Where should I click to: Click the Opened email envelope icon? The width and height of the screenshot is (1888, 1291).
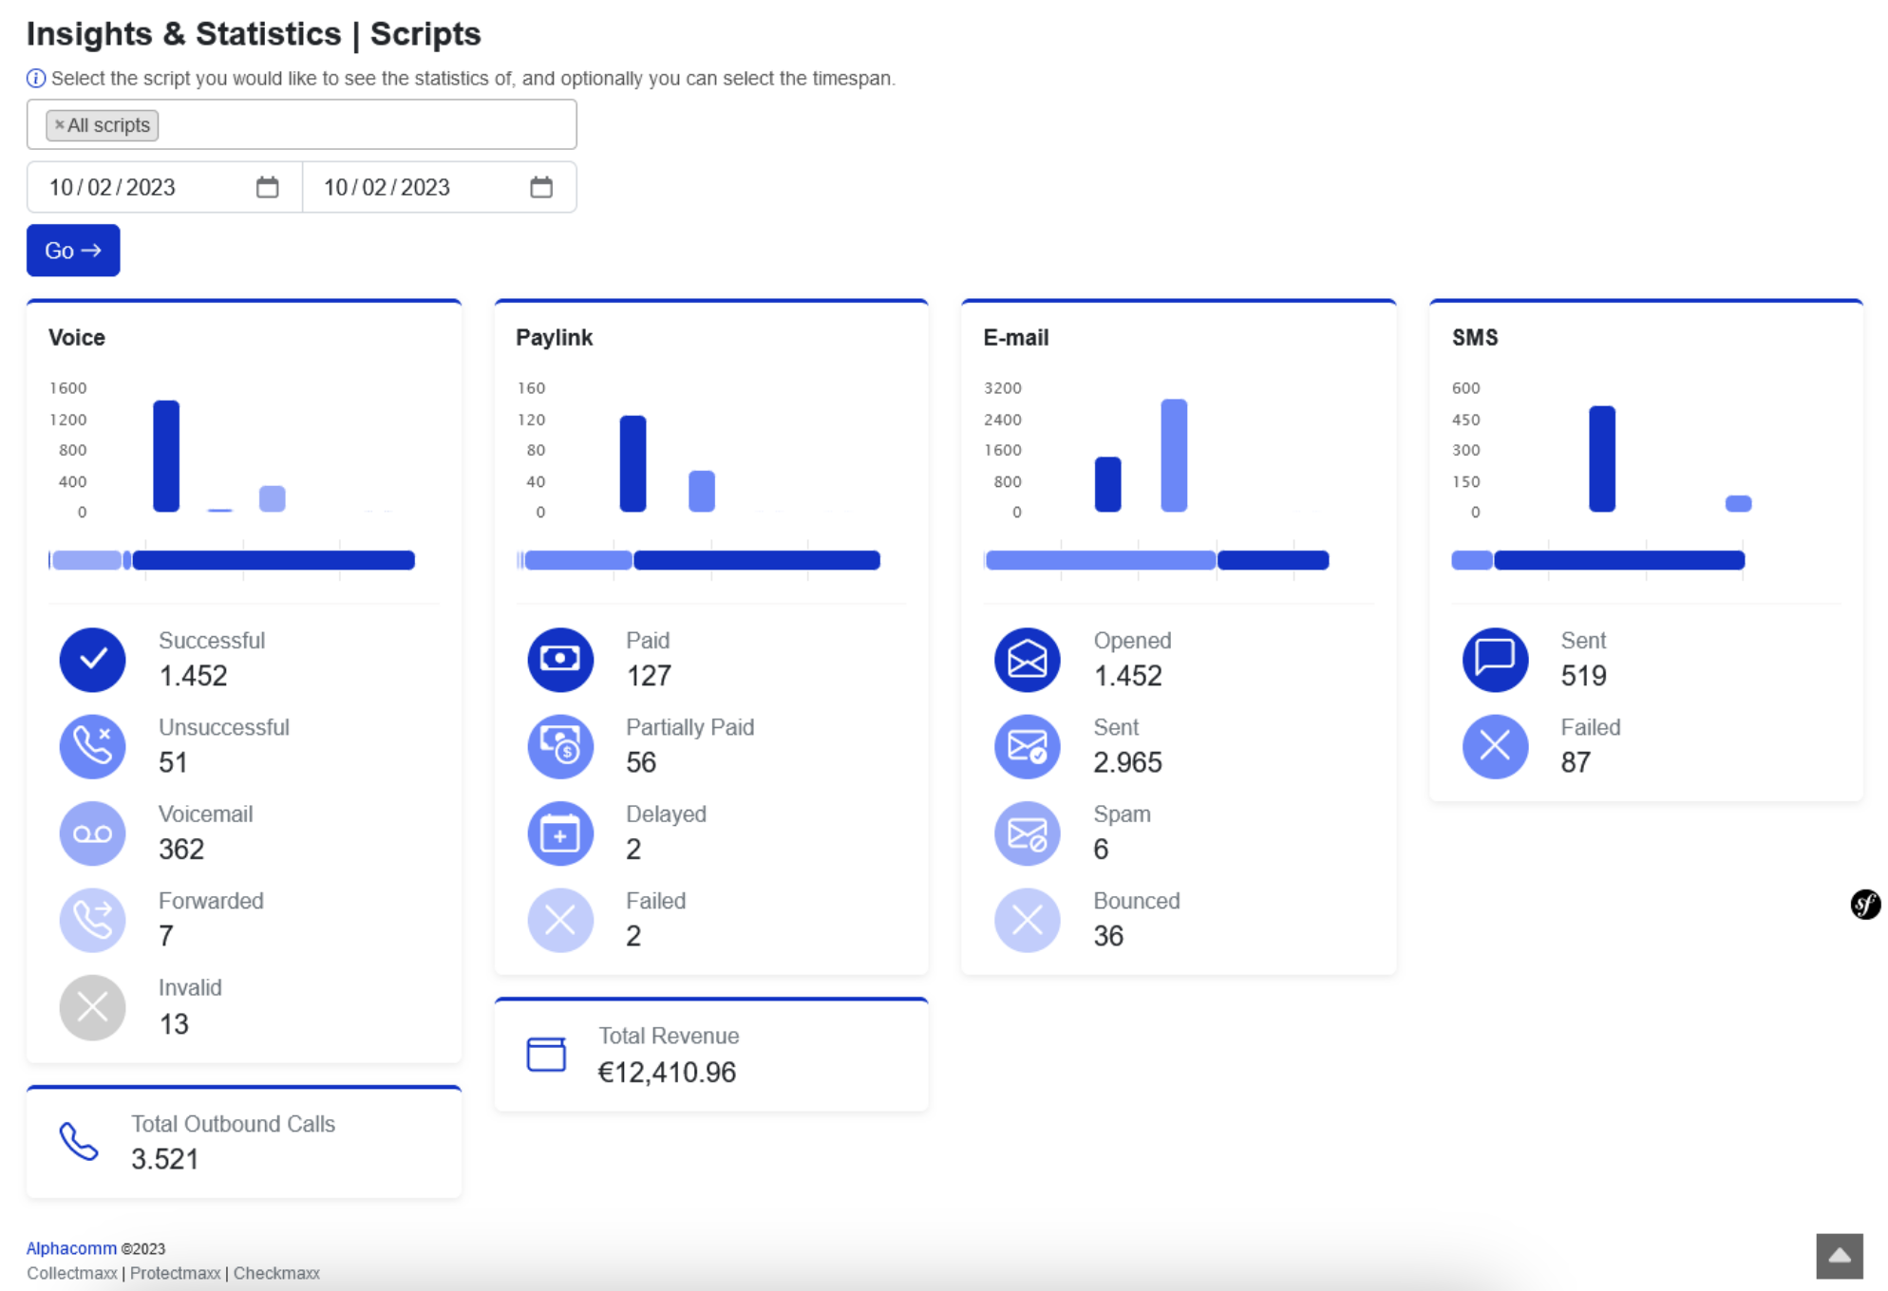1027,659
